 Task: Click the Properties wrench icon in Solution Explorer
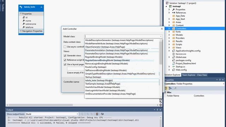click(173, 10)
